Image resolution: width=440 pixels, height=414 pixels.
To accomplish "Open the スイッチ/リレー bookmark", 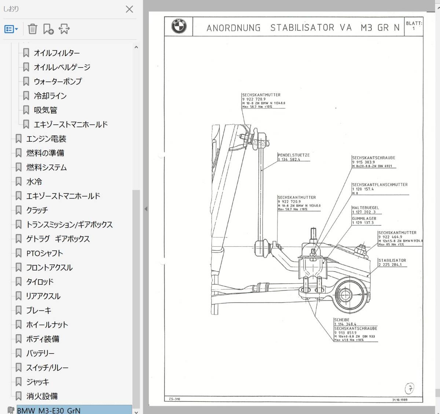I will pos(47,368).
